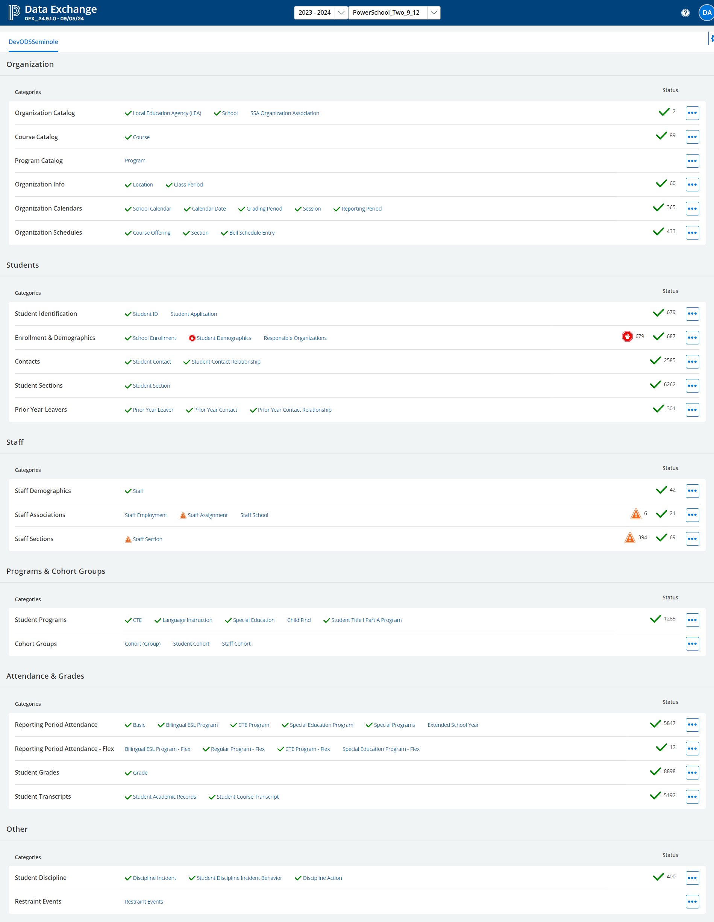Select the DevODSSeminole tab
This screenshot has height=922, width=714.
pyautogui.click(x=33, y=42)
